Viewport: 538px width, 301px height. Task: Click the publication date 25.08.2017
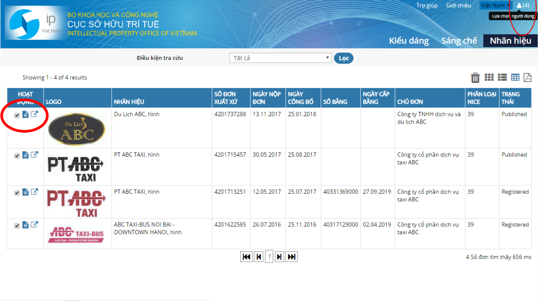[x=302, y=155]
